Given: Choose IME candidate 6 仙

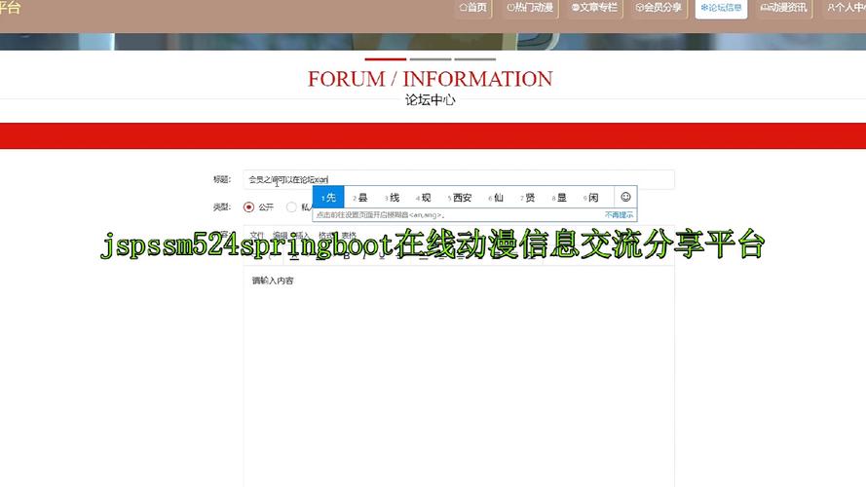Looking at the screenshot, I should click(x=496, y=198).
